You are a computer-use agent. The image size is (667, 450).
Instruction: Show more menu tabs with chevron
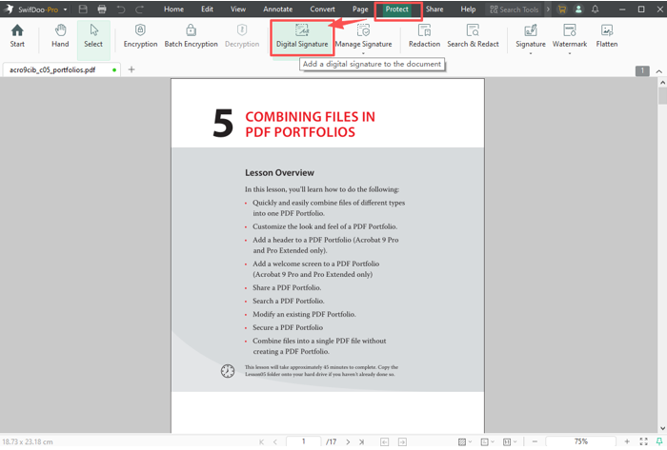point(548,9)
